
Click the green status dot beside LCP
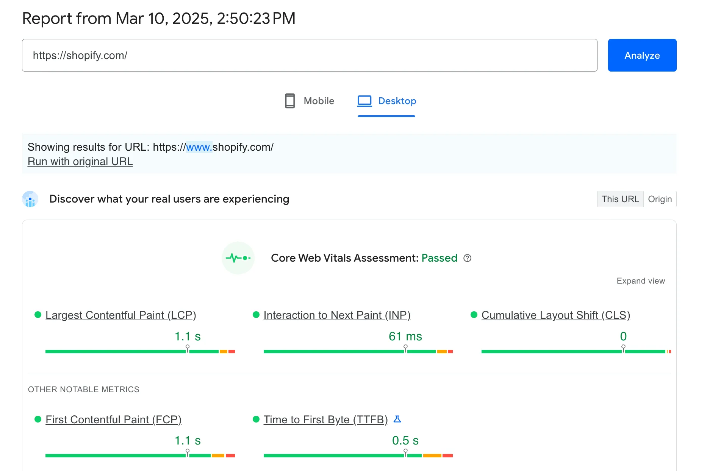(38, 314)
